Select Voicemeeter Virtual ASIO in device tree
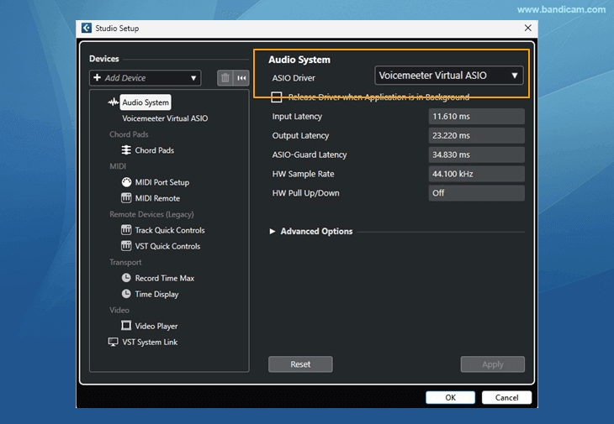Viewport: 614px width, 424px height. click(165, 118)
